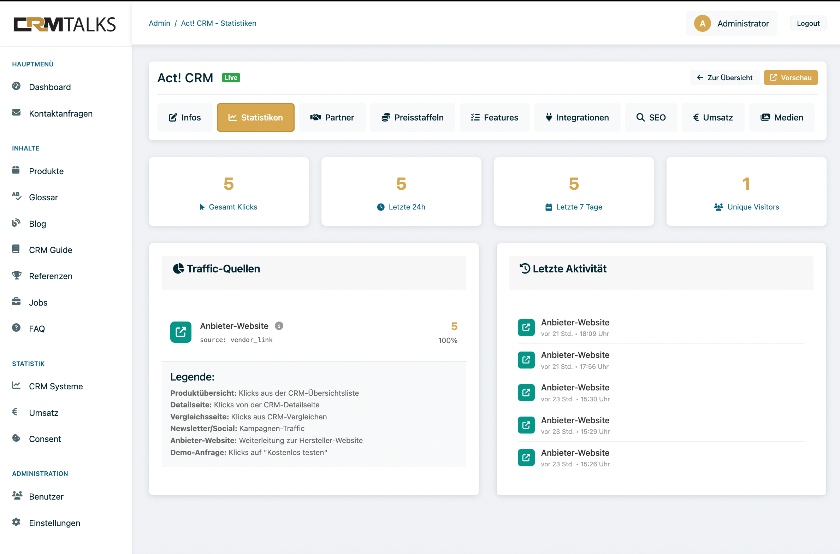Image resolution: width=840 pixels, height=554 pixels.
Task: Click the Benutzer users icon
Action: coord(17,496)
